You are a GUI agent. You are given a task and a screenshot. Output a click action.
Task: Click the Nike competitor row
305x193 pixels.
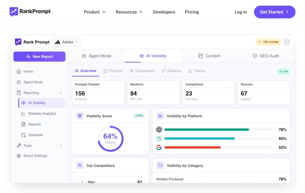click(x=110, y=180)
